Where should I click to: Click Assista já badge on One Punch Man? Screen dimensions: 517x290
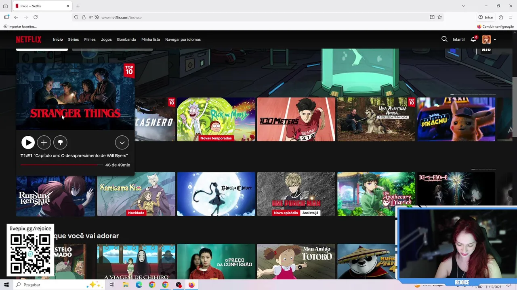click(x=310, y=213)
